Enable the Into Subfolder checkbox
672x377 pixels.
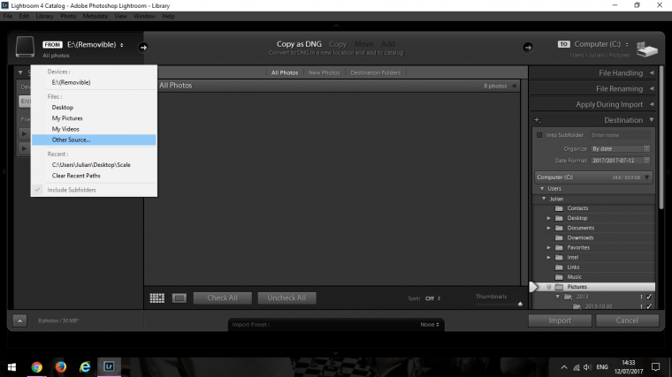click(x=539, y=135)
